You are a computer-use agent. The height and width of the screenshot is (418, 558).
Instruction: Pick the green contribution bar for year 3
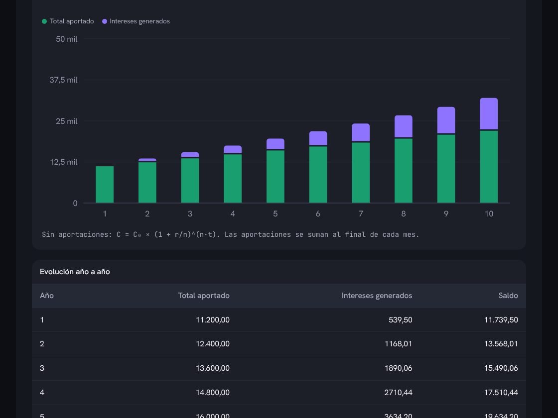(190, 181)
